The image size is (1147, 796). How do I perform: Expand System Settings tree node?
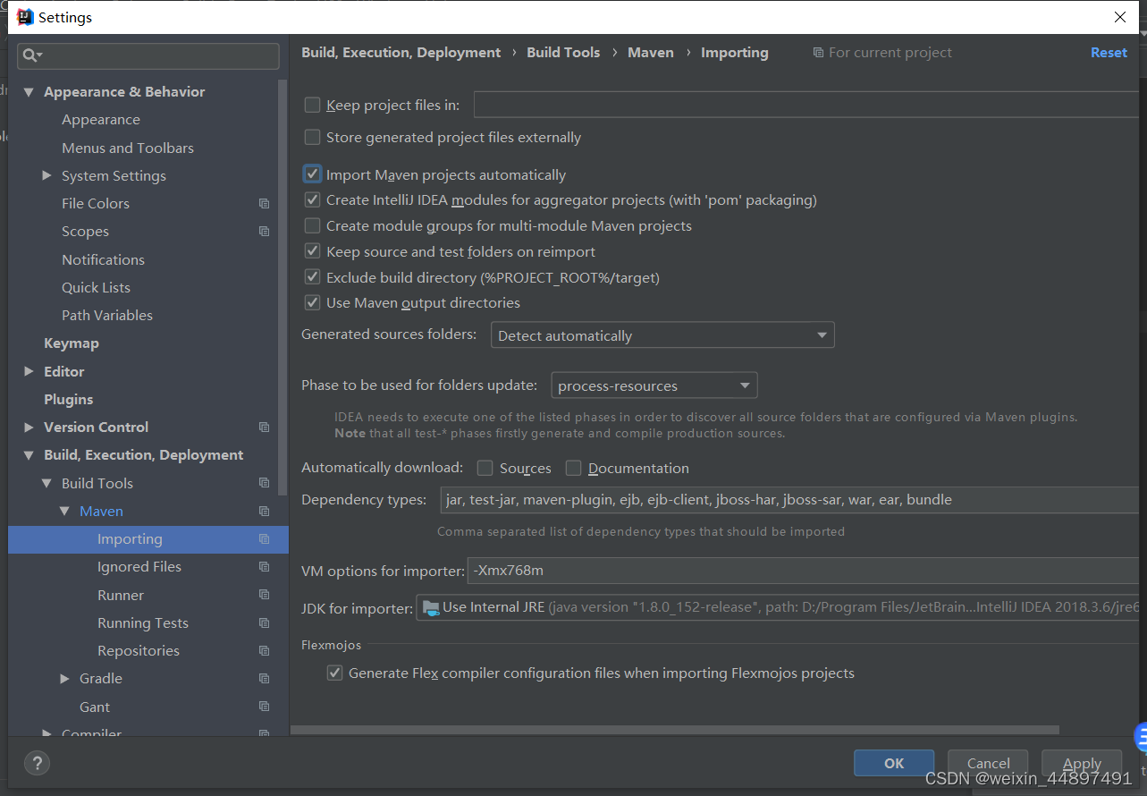coord(47,175)
